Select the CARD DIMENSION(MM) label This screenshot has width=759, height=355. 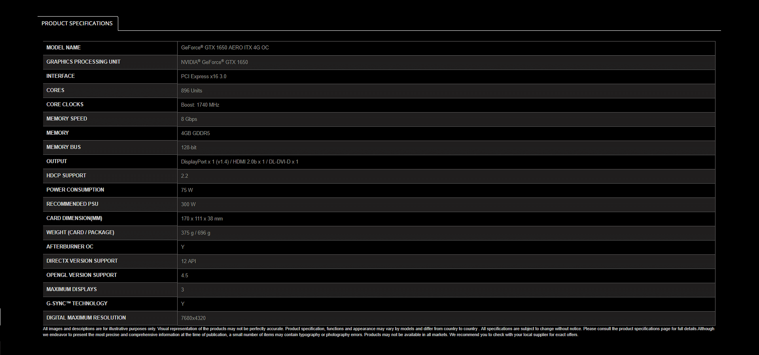(x=74, y=218)
